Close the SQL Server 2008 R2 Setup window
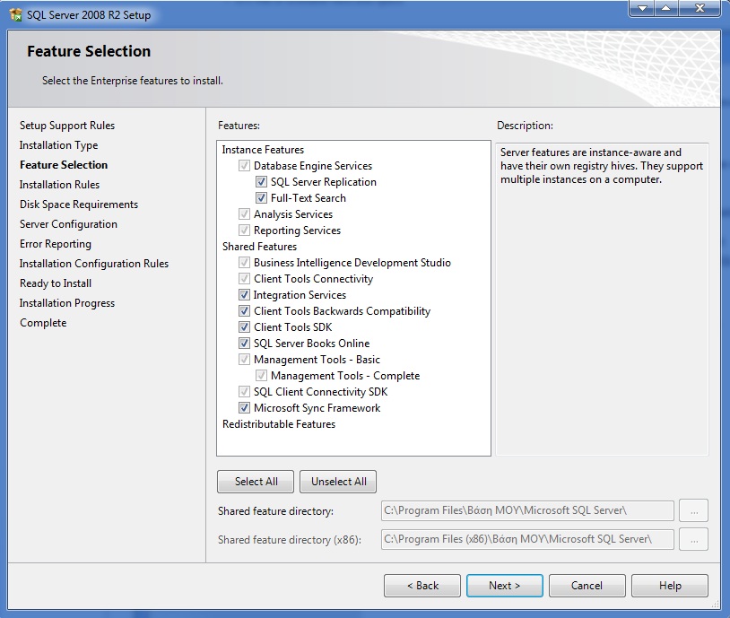This screenshot has width=730, height=618. point(700,8)
